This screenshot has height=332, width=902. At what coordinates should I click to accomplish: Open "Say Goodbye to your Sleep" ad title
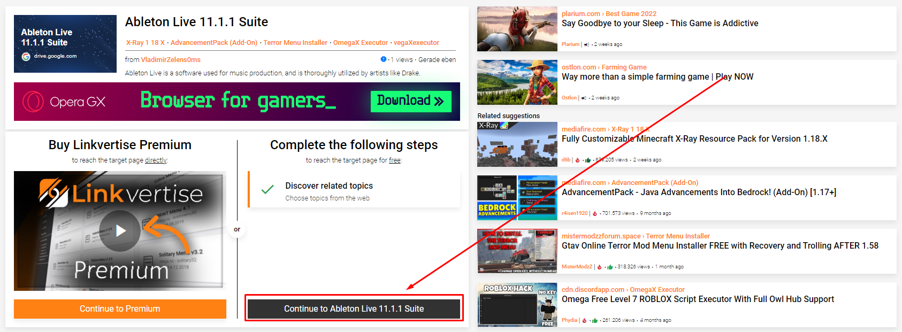(x=660, y=24)
